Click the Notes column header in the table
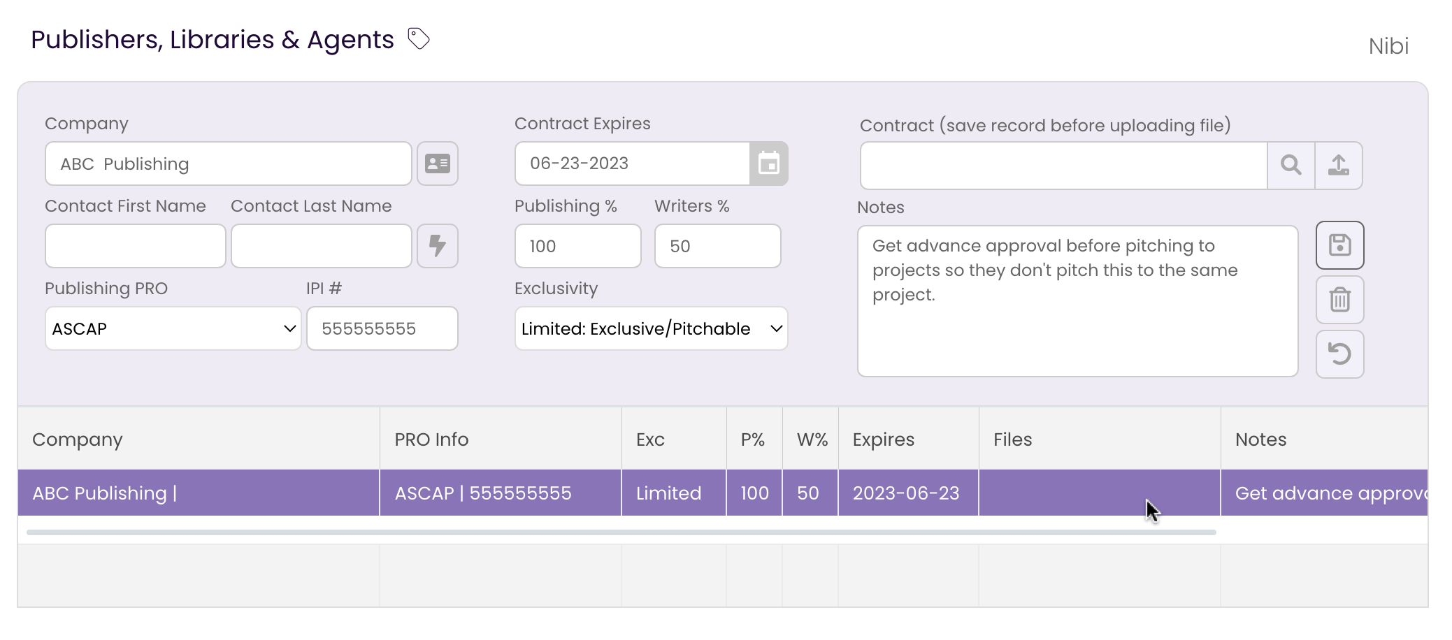Image resolution: width=1452 pixels, height=640 pixels. coord(1325,439)
